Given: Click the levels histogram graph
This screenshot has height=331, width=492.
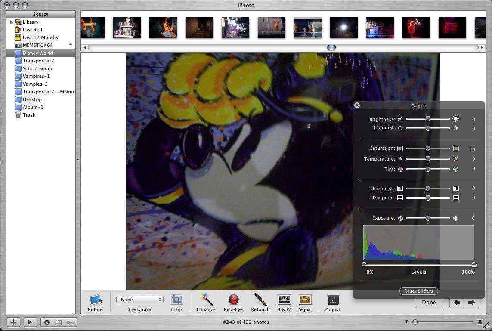Looking at the screenshot, I should click(418, 242).
